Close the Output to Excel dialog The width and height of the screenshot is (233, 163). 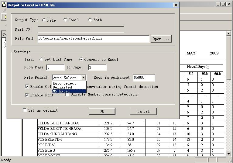click(x=176, y=5)
